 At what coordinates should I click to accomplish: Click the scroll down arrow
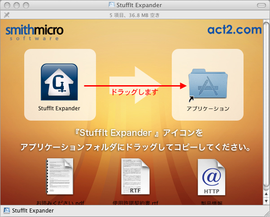tap(266, 201)
